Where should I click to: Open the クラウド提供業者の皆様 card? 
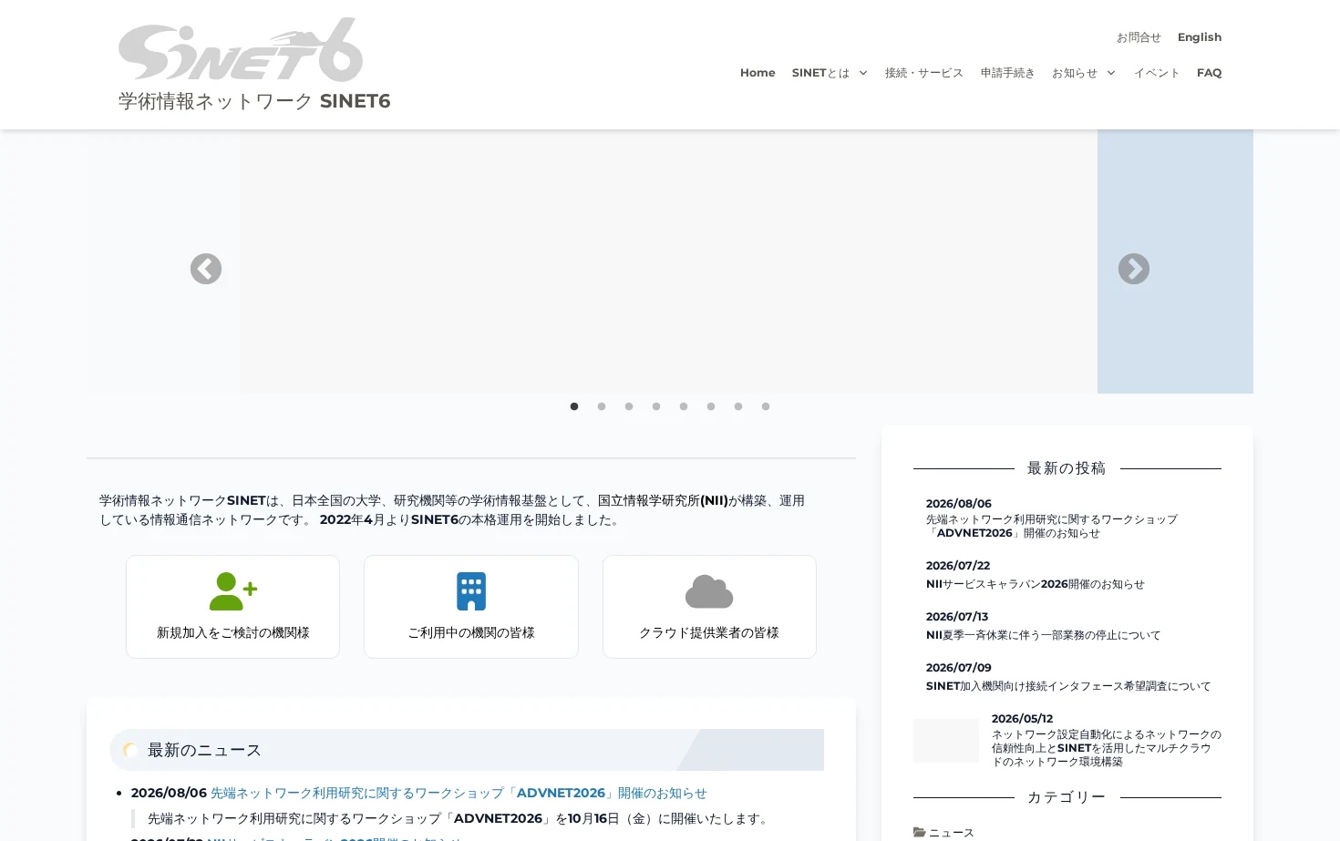tap(709, 607)
